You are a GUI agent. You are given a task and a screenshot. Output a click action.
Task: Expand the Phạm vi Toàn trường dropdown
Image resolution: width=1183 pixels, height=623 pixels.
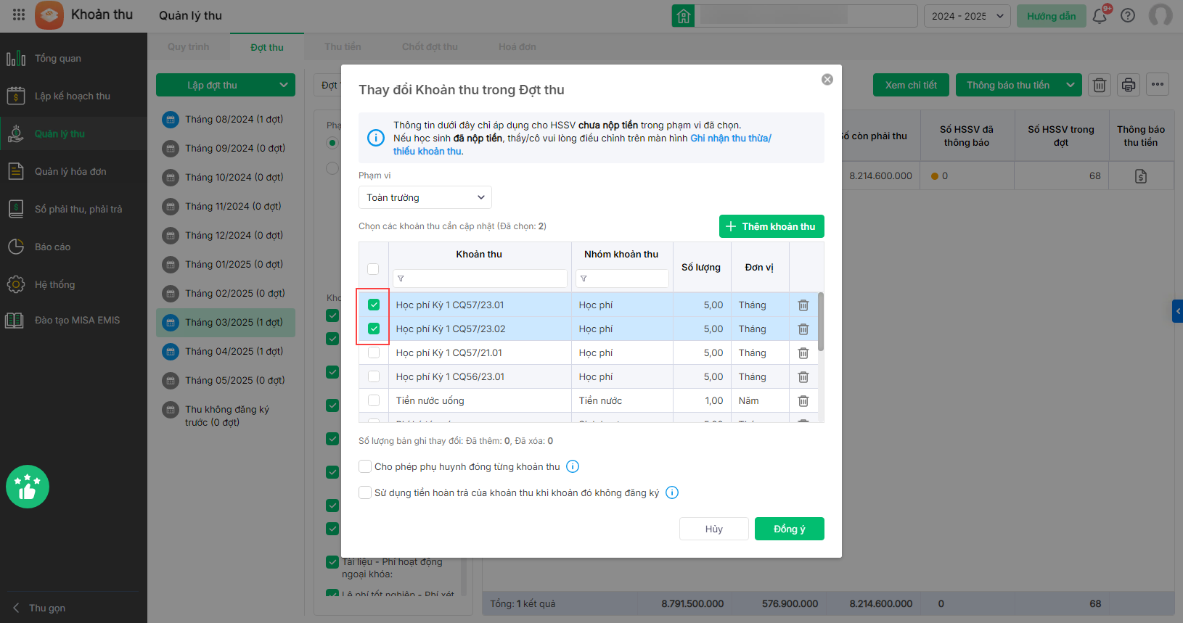click(x=425, y=197)
